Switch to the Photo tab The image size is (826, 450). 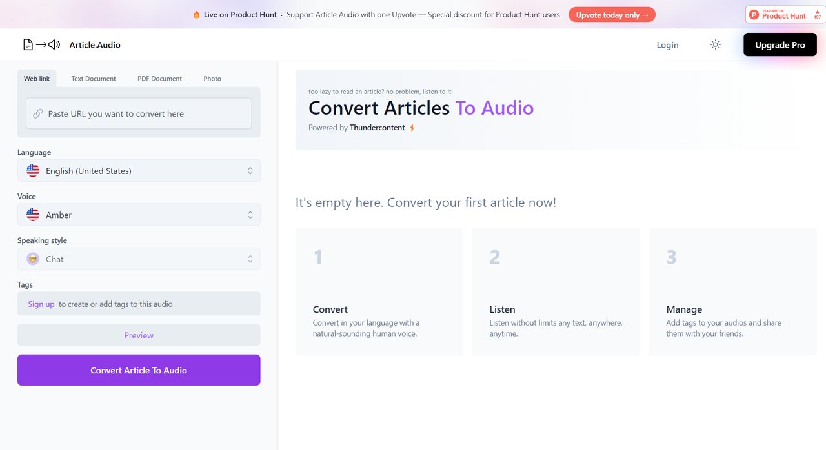click(212, 79)
